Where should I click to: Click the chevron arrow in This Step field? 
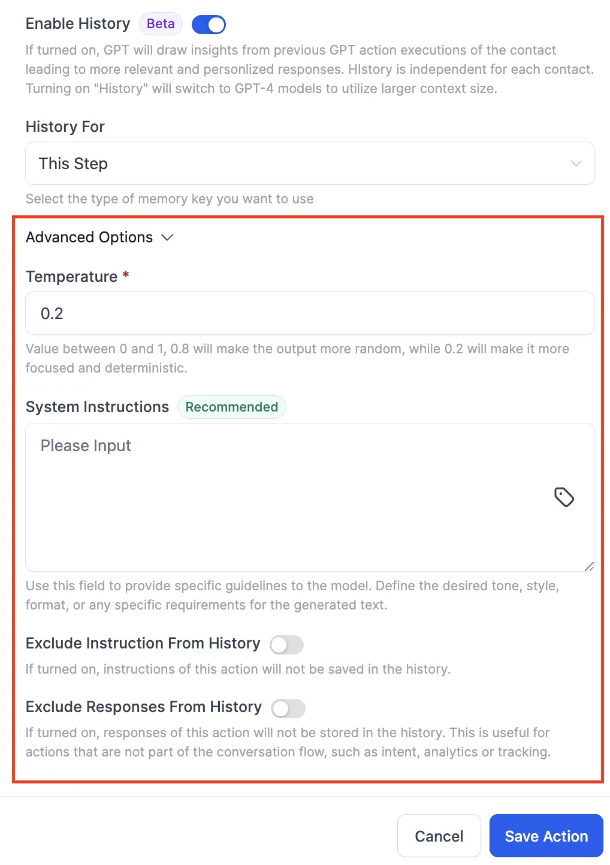click(x=576, y=163)
